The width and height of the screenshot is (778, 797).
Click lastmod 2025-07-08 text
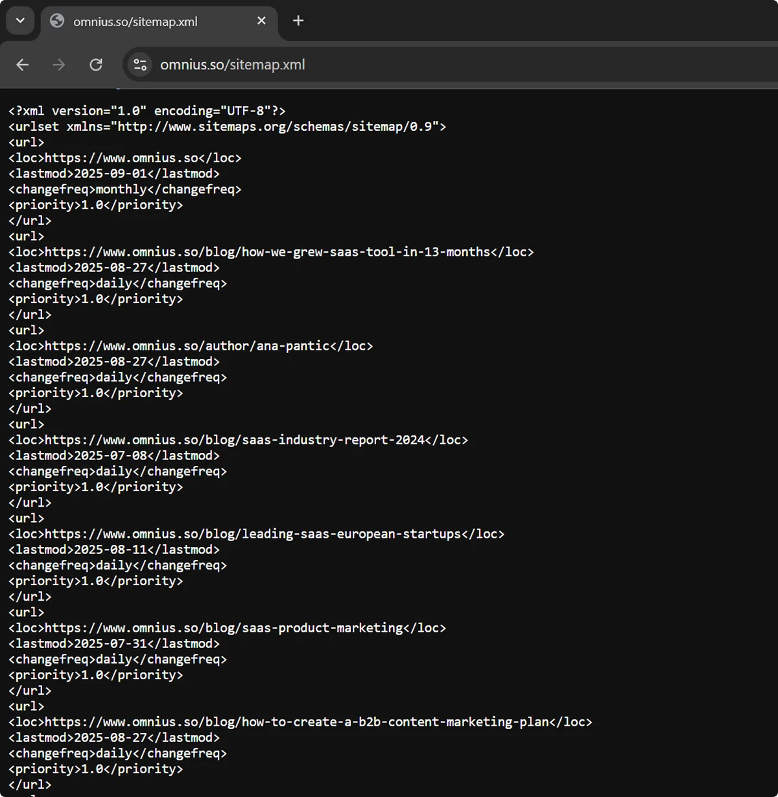click(x=114, y=456)
